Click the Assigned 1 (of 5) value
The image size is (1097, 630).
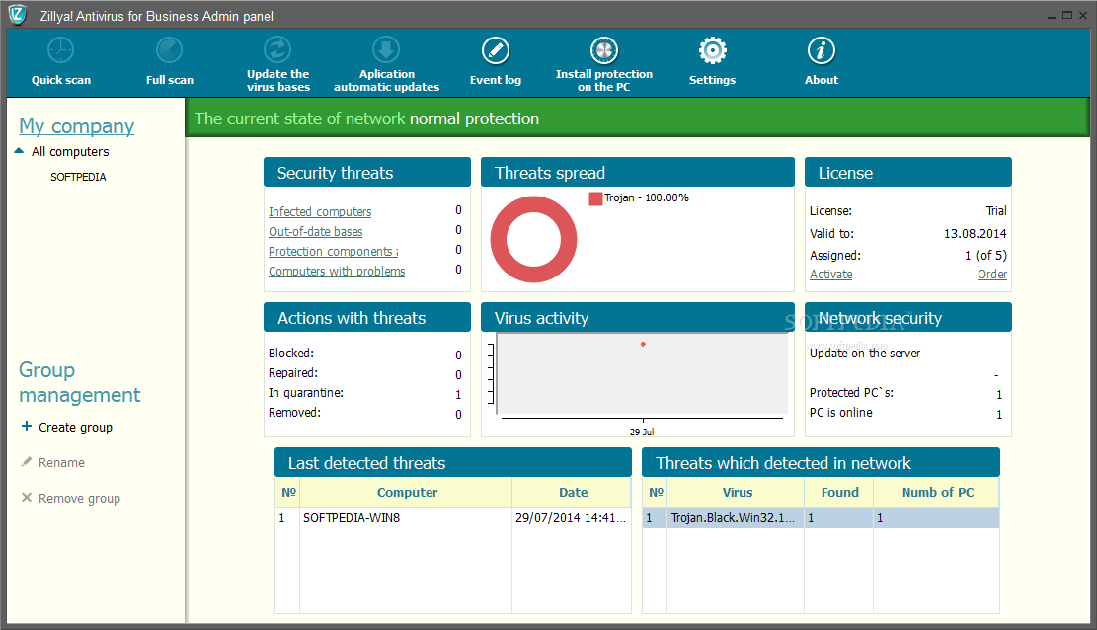click(x=985, y=255)
